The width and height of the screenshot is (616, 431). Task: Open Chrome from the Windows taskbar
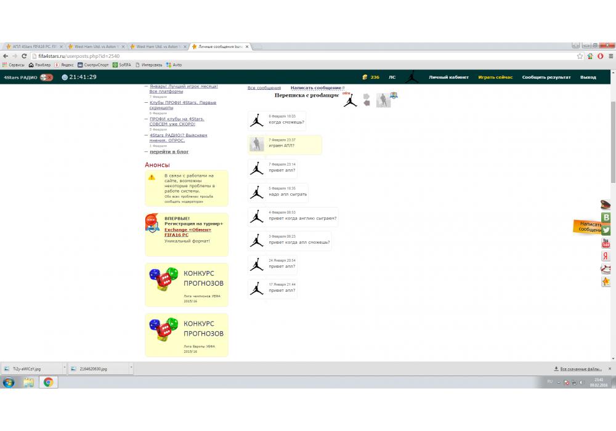(x=48, y=382)
